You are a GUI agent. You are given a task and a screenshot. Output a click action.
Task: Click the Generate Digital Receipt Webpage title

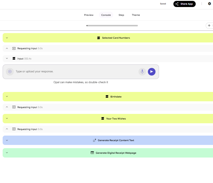pyautogui.click(x=116, y=153)
